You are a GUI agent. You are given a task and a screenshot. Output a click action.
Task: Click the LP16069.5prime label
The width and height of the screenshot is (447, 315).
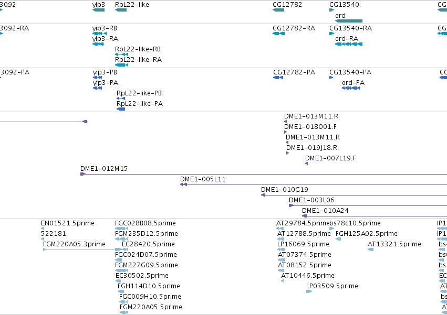pos(303,244)
